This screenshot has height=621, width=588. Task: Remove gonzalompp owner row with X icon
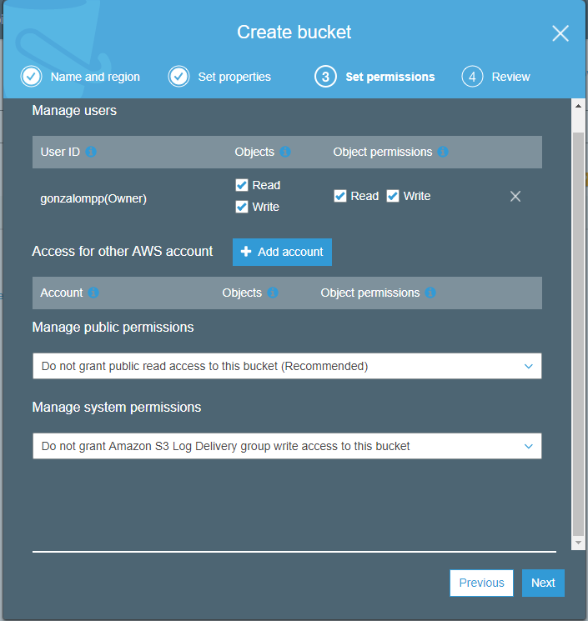pos(515,196)
